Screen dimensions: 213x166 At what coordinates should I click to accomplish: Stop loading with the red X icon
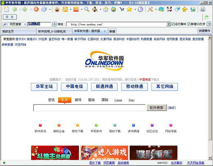(x=36, y=9)
